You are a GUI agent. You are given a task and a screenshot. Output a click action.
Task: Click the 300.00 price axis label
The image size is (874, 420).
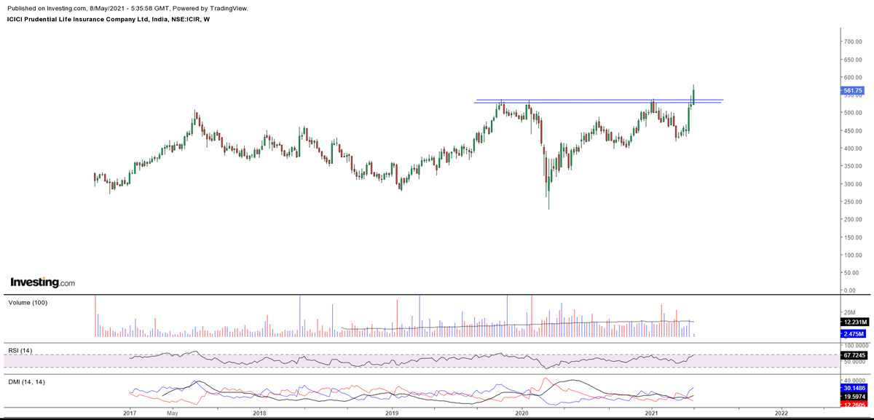[853, 184]
